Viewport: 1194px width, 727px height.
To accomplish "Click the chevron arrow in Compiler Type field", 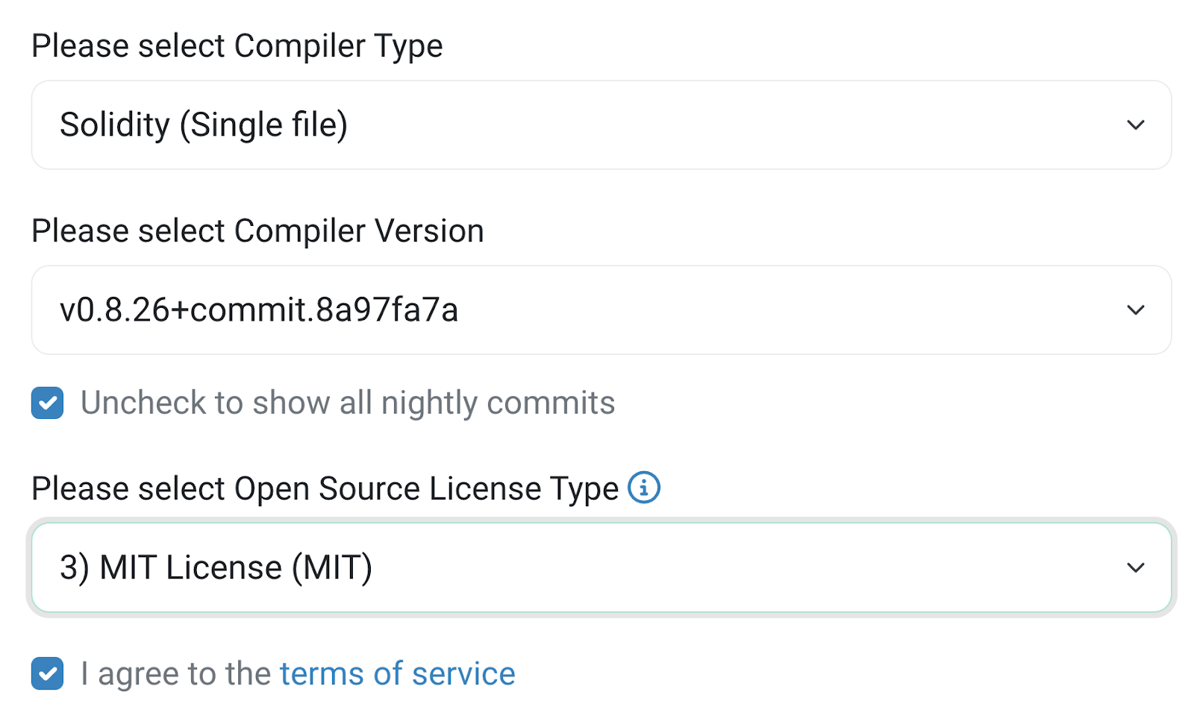I will pos(1135,125).
